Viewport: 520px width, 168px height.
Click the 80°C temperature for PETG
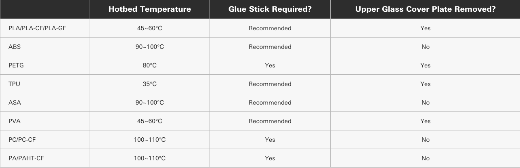click(149, 65)
